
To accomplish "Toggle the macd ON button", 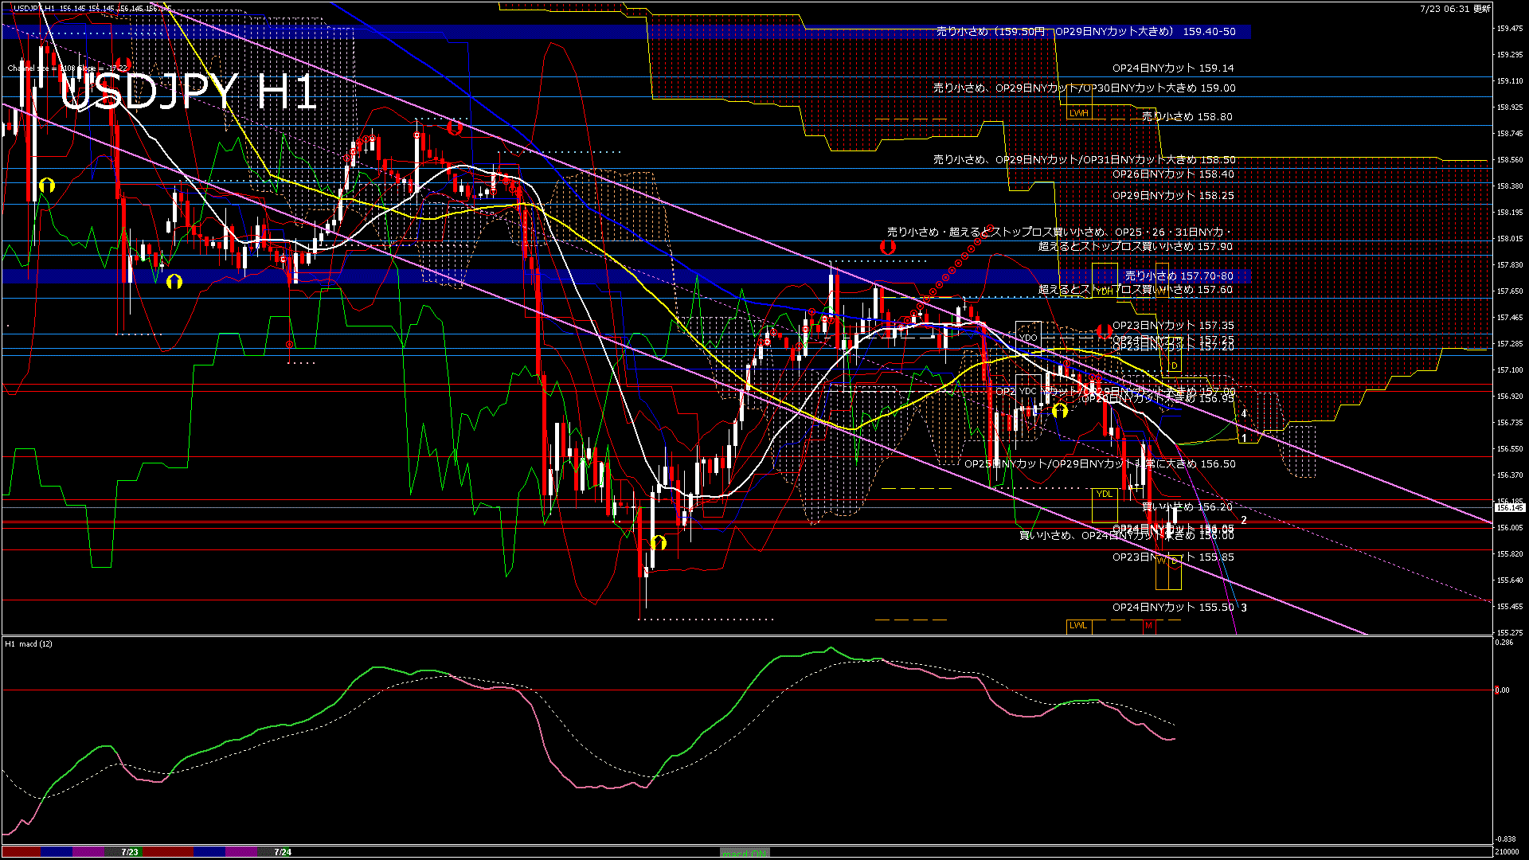I will click(x=745, y=853).
